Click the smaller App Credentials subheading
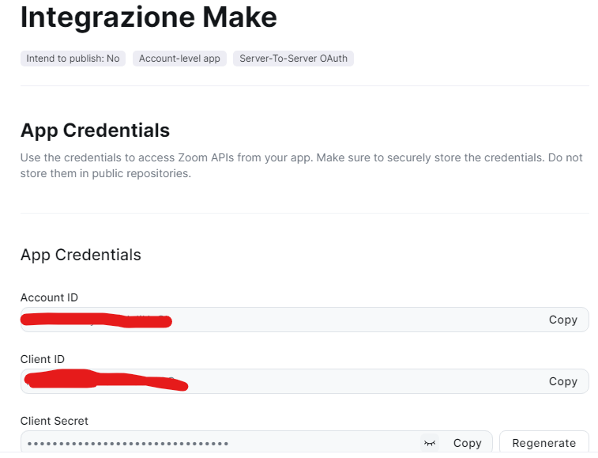The width and height of the screenshot is (598, 458). (x=81, y=255)
